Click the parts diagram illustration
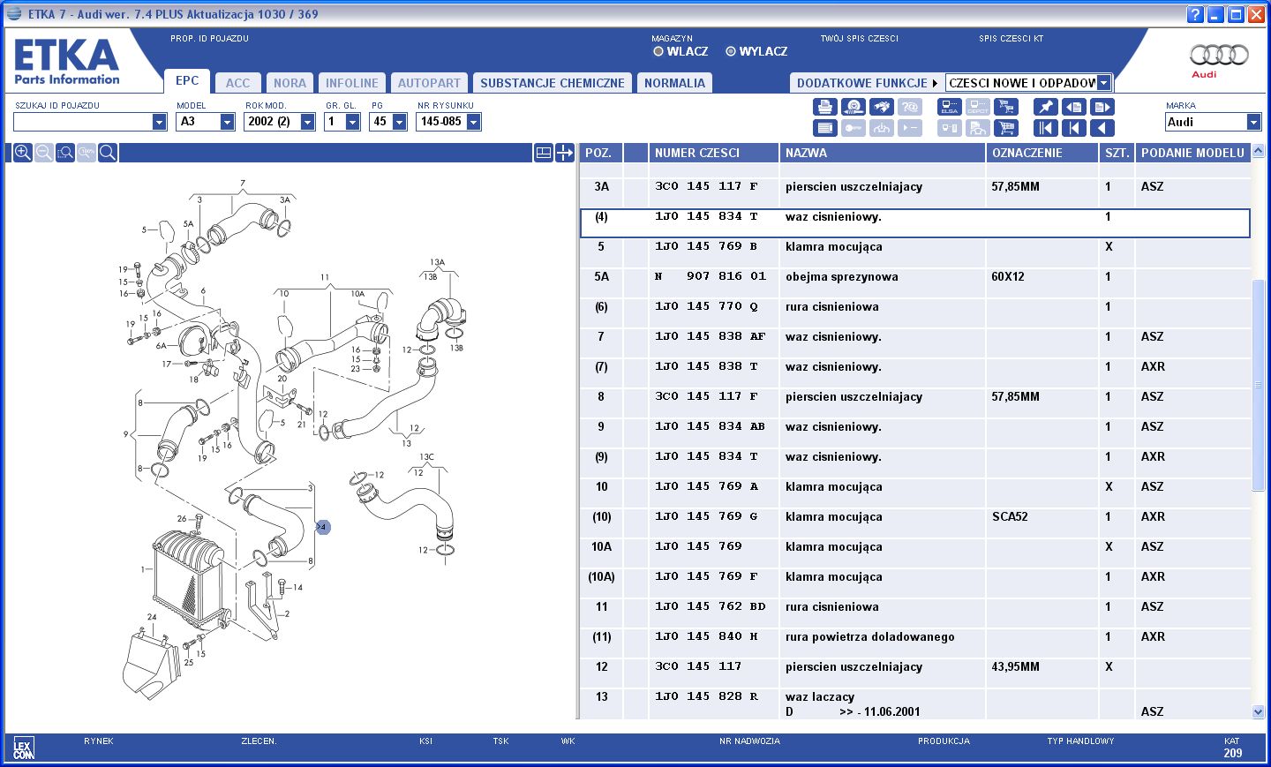Image resolution: width=1271 pixels, height=767 pixels. click(x=291, y=440)
